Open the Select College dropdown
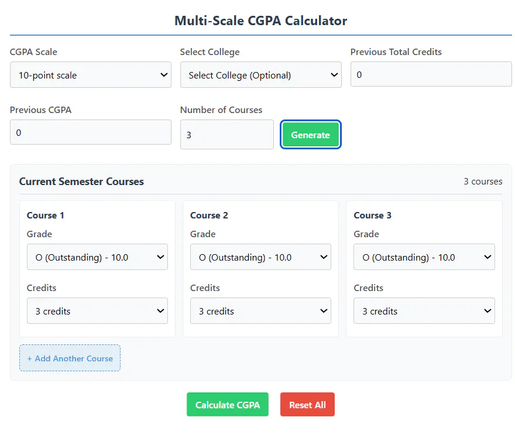This screenshot has width=515, height=441. [261, 75]
